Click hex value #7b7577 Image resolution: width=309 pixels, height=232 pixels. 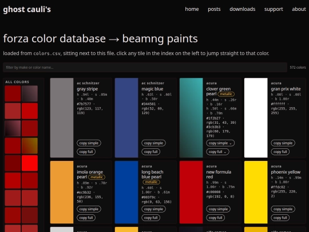pyautogui.click(x=84, y=104)
